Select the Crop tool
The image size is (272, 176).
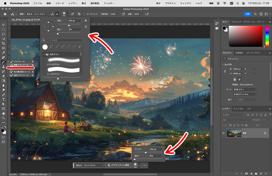[3, 43]
